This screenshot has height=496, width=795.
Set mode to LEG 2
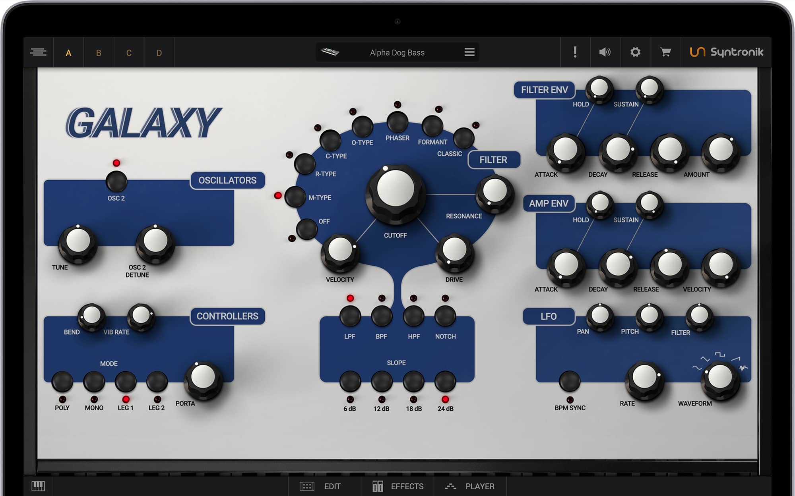point(157,382)
